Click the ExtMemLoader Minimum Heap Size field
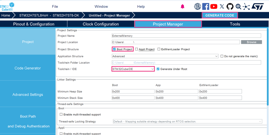The image size is (269, 135). (x=221, y=91)
